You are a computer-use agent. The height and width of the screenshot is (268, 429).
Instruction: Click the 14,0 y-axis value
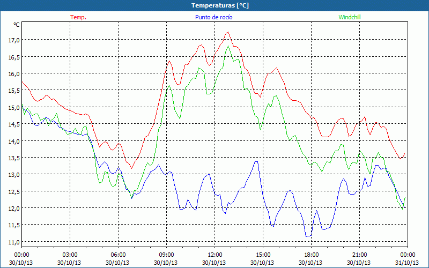coord(14,142)
